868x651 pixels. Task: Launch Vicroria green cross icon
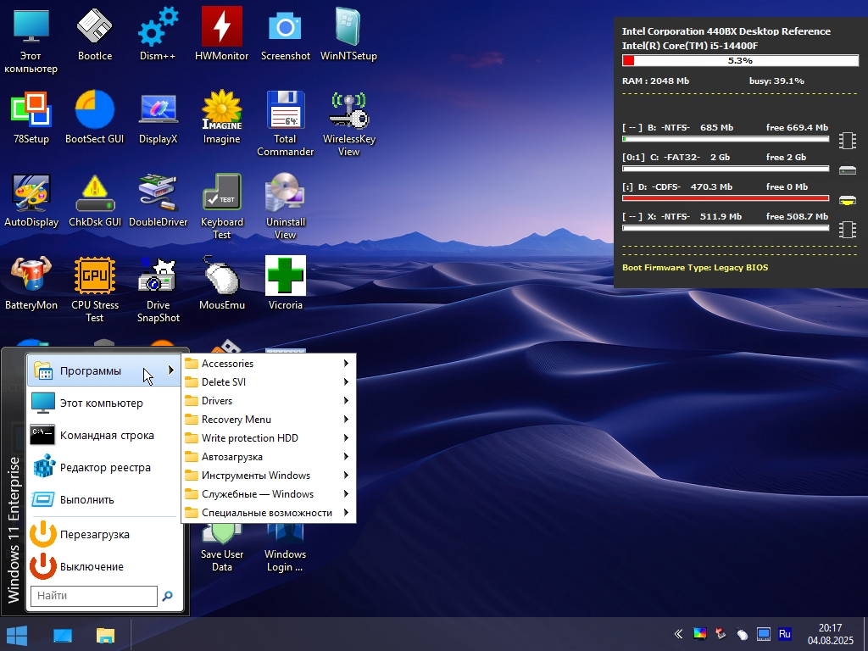pos(285,283)
